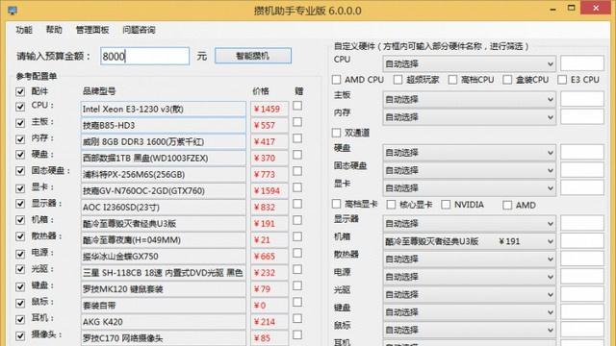Click the 技嘉GV-N760OC-2GD model field
Image resolution: width=616 pixels, height=346 pixels.
click(163, 191)
